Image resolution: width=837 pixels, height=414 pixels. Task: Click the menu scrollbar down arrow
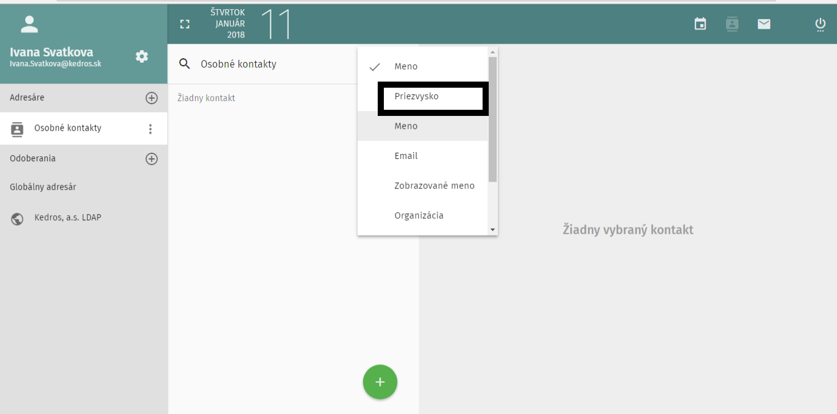click(x=492, y=229)
